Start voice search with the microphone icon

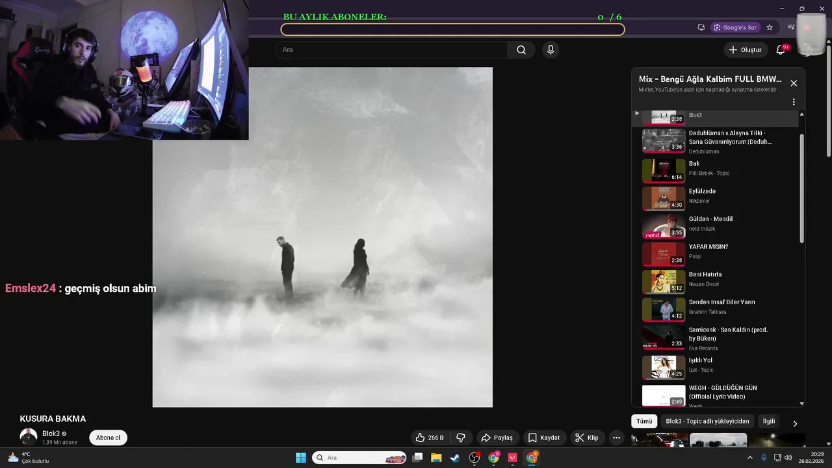pos(551,50)
